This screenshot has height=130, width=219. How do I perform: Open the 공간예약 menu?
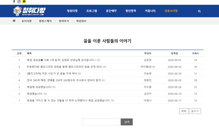(x=111, y=11)
